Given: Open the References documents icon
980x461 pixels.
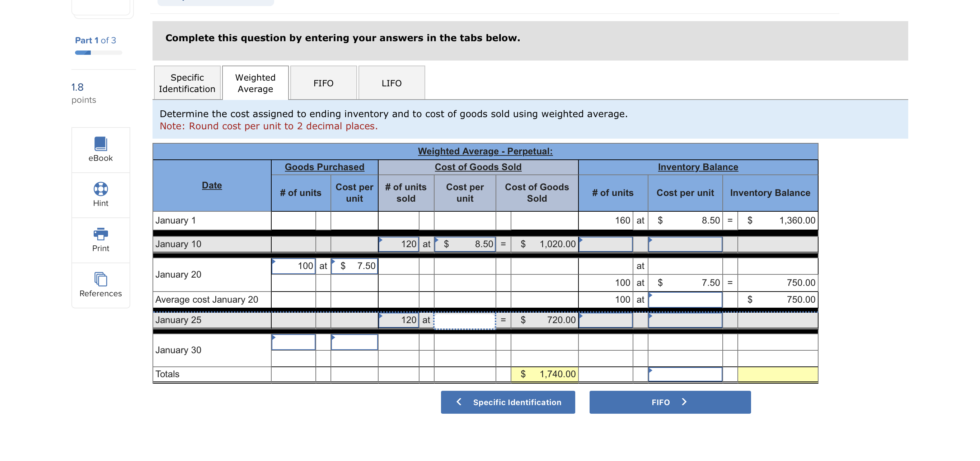Looking at the screenshot, I should point(100,279).
